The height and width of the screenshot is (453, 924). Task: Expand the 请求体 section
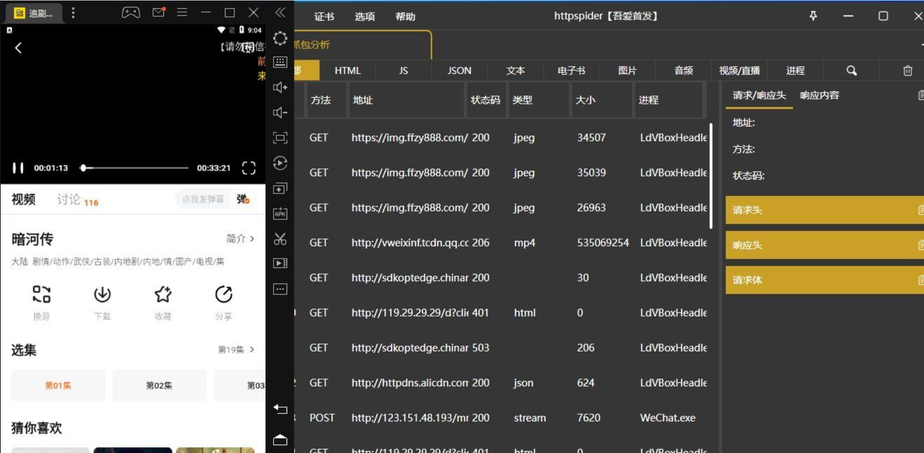[825, 280]
